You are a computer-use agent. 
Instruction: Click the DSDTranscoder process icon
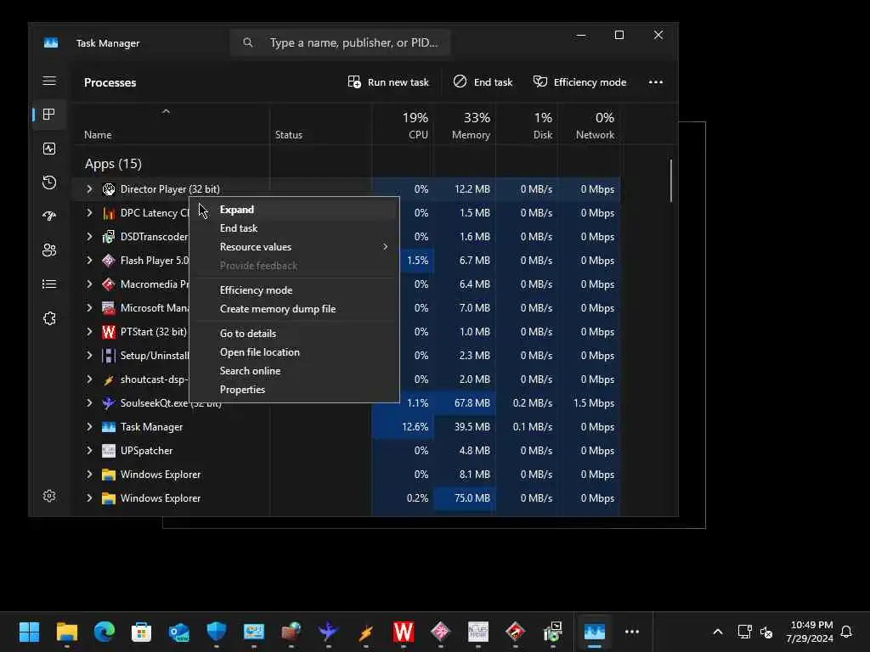click(x=109, y=237)
